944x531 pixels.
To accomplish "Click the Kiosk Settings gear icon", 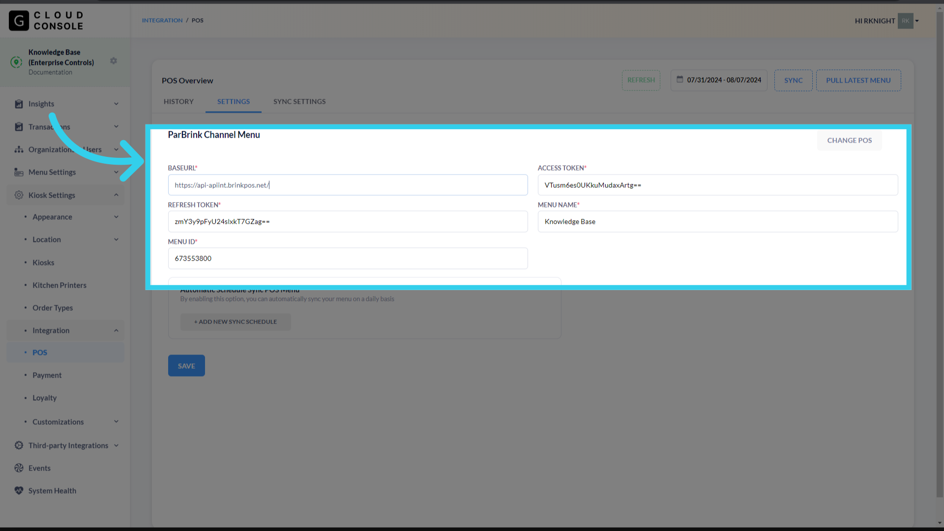I will click(19, 195).
